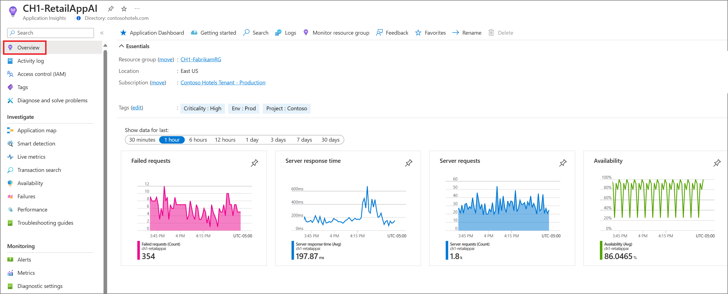Click the favorite star next to title

124,9
